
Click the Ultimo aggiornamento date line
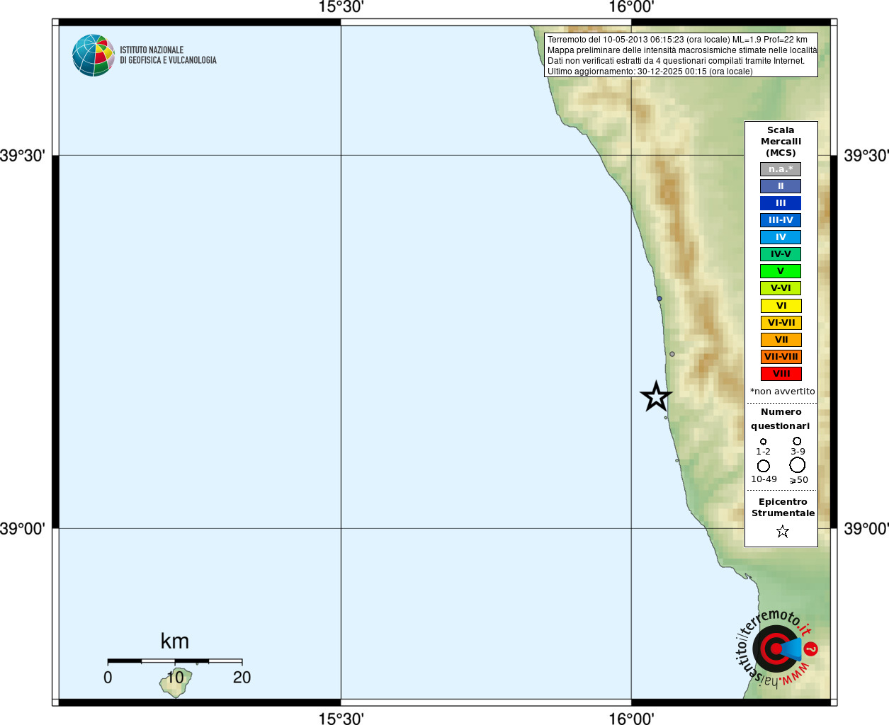coord(650,72)
